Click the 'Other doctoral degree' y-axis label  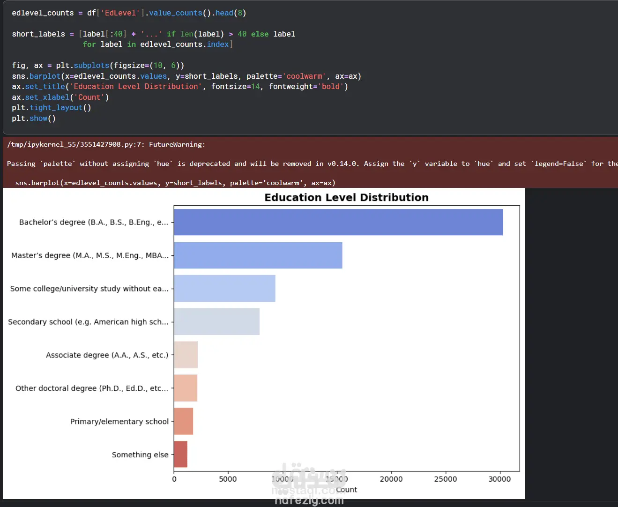92,388
